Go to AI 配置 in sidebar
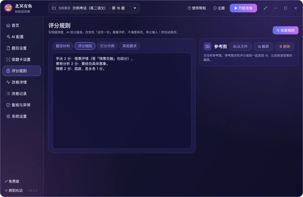 point(22,37)
